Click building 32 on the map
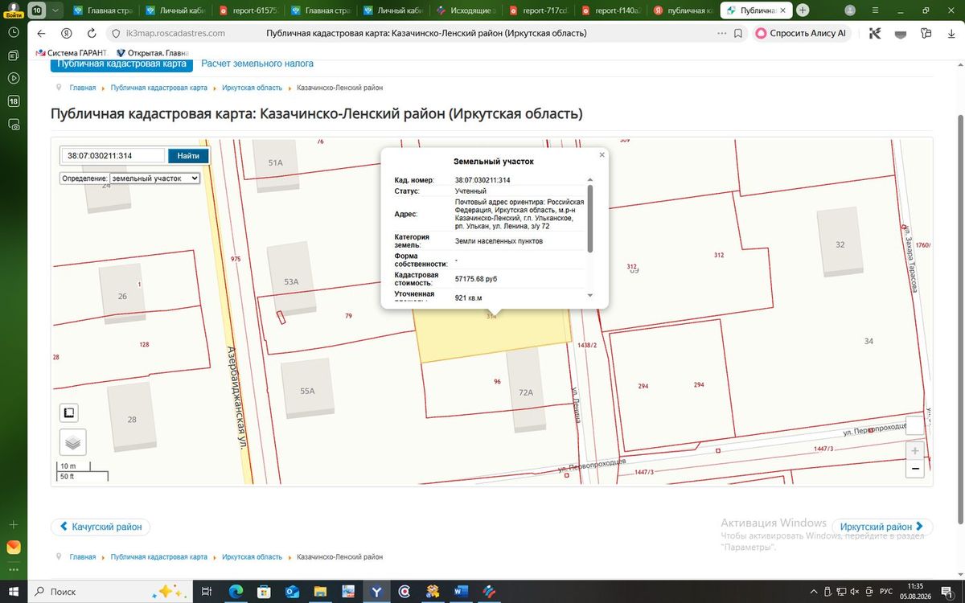Viewport: 965px width, 603px height. (x=840, y=244)
